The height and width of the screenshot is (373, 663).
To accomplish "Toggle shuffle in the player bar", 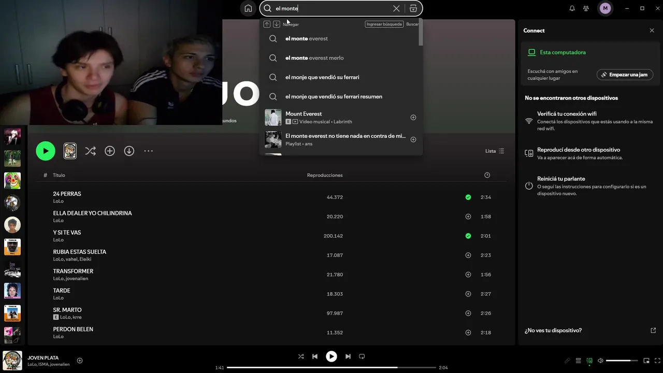I will [x=301, y=356].
